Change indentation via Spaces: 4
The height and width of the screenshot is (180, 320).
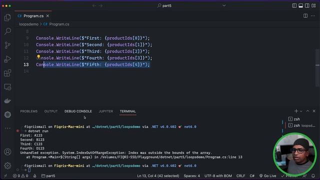pyautogui.click(x=191, y=175)
